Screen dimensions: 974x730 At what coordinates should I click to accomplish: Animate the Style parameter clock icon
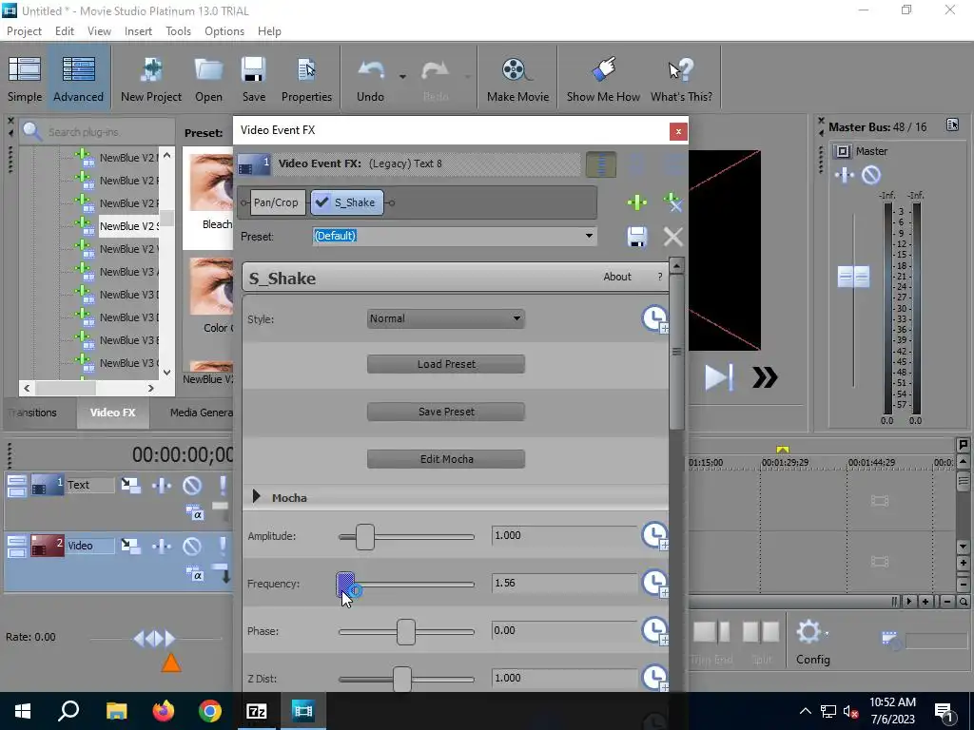654,319
